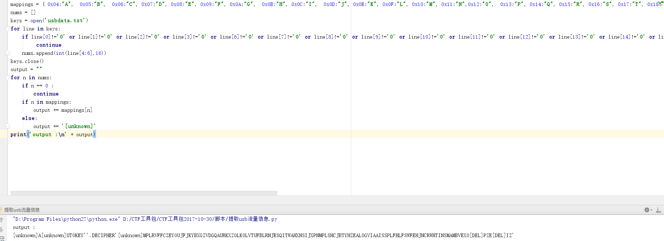The width and height of the screenshot is (664, 241).
Task: Click on the print statement line
Action: (53, 134)
